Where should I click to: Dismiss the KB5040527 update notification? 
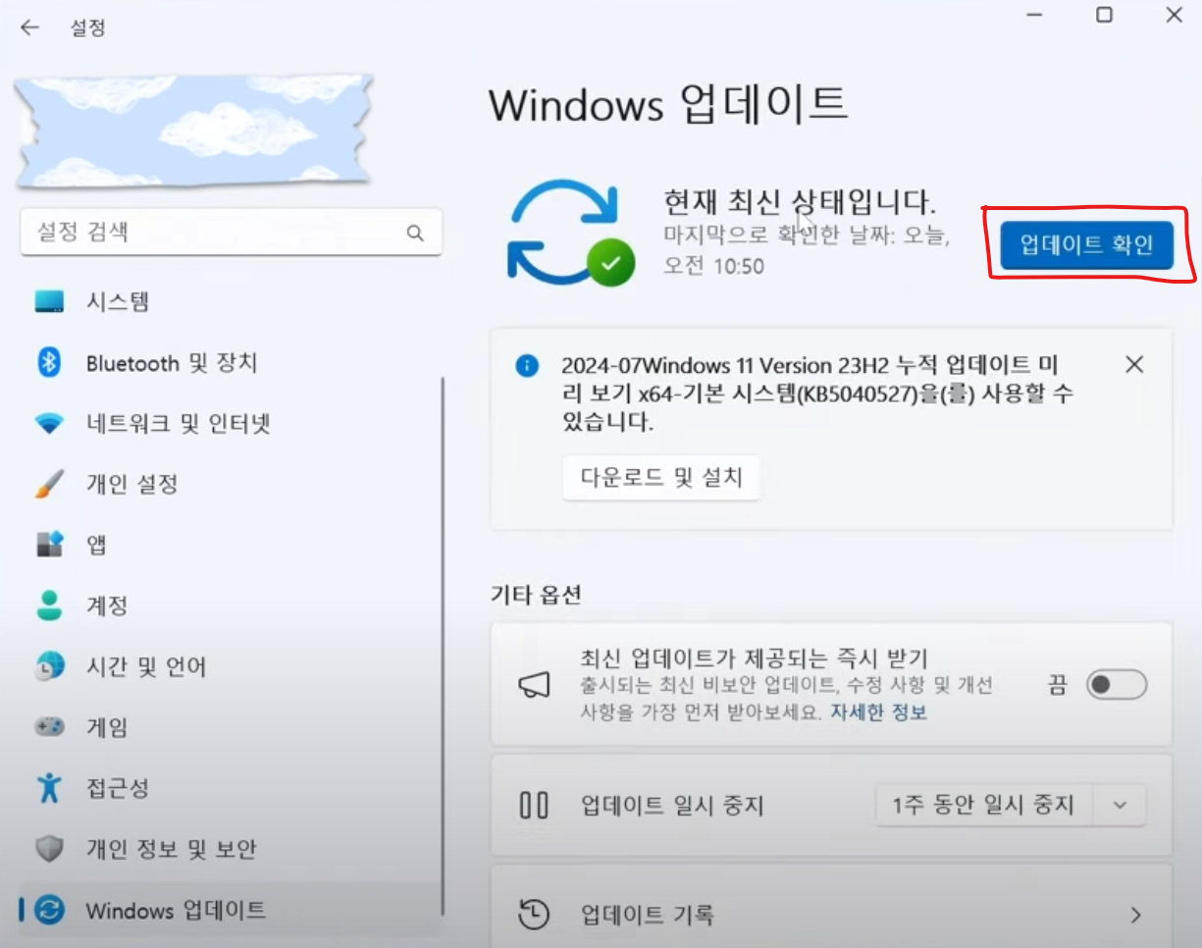coord(1134,364)
